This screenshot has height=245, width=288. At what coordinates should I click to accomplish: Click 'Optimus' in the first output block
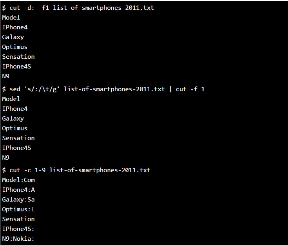tap(15, 47)
